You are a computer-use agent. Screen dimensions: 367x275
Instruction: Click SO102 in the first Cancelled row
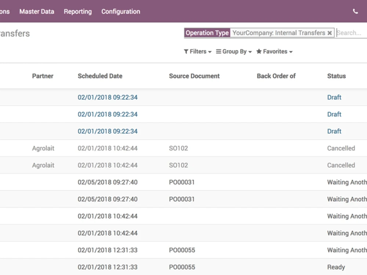(x=178, y=148)
